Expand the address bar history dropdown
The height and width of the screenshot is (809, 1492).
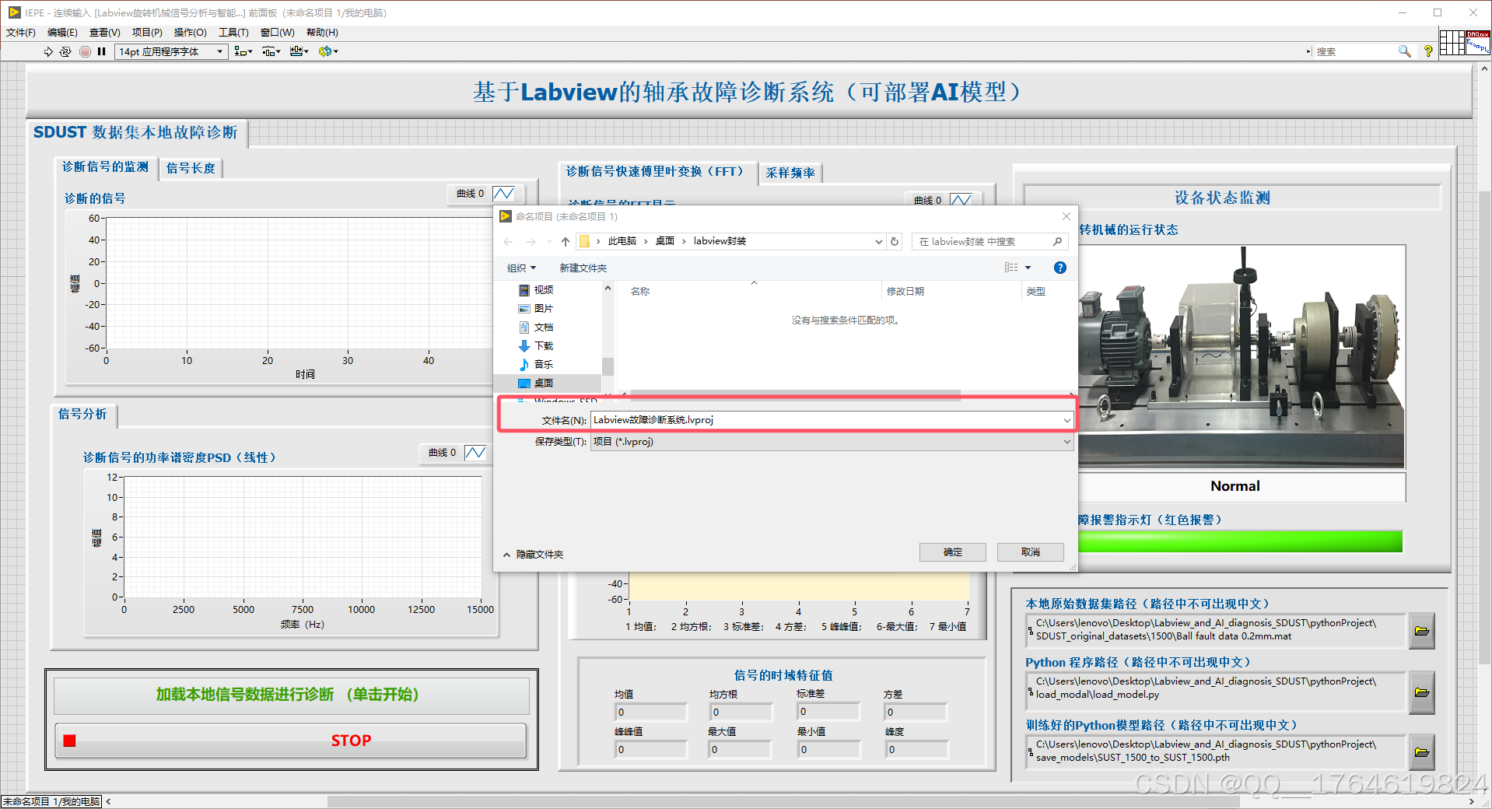click(879, 241)
